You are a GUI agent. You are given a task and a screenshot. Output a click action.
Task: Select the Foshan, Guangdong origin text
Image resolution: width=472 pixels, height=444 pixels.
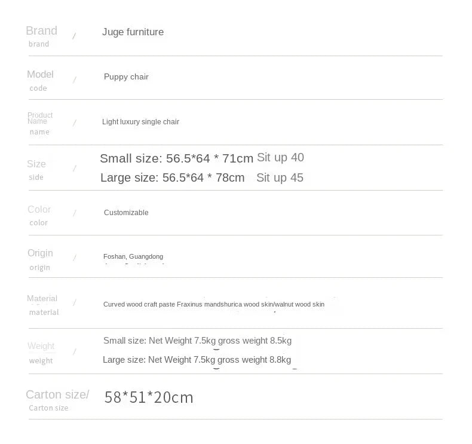[133, 256]
